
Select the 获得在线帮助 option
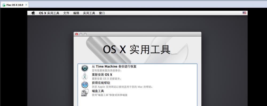coord(138,85)
